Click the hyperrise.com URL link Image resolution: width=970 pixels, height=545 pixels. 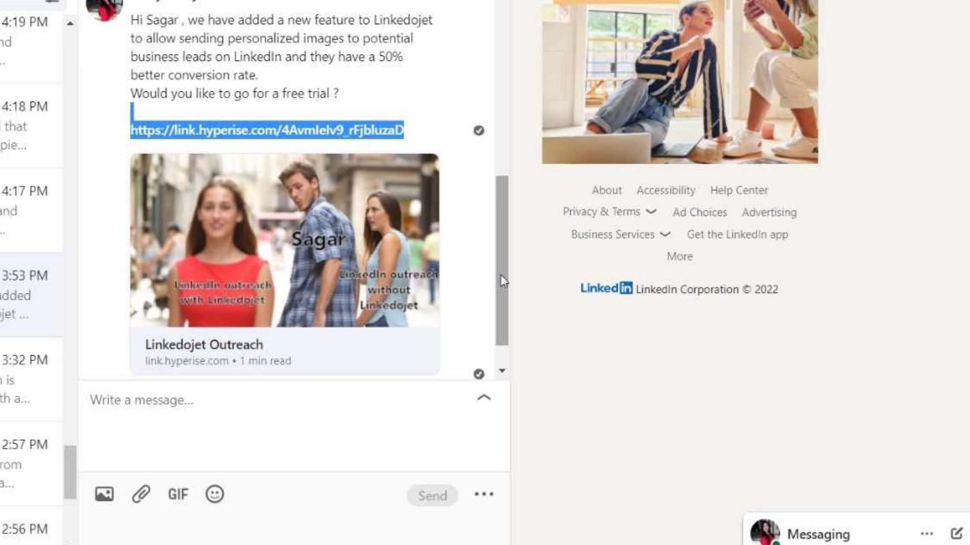click(266, 130)
